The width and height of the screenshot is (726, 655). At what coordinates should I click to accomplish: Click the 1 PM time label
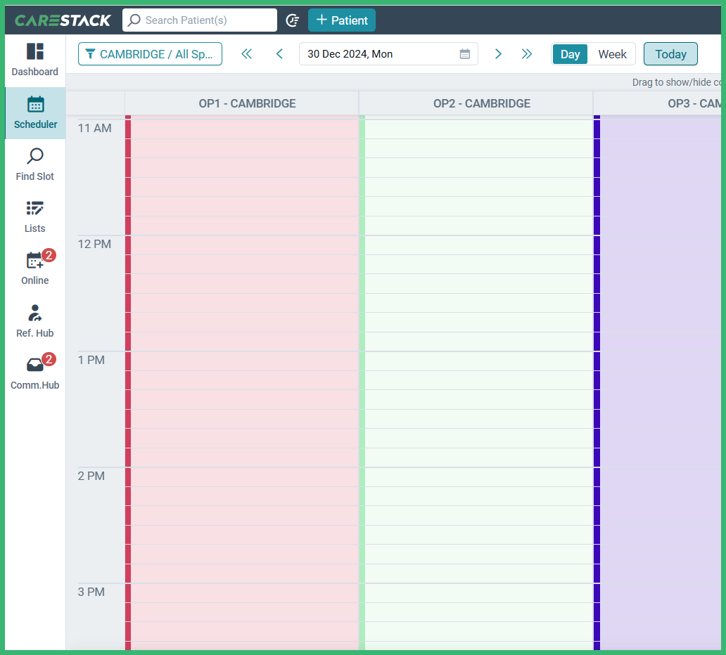(x=91, y=360)
